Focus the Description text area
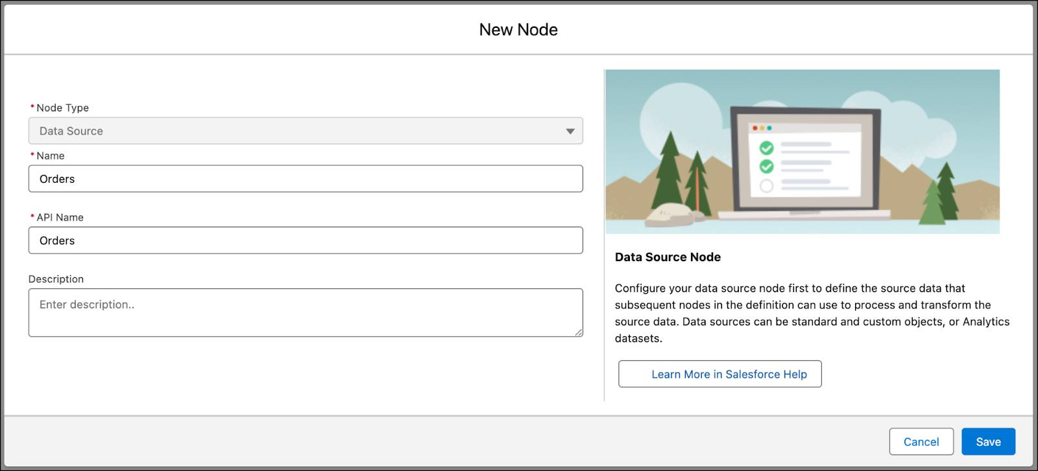 pos(306,312)
